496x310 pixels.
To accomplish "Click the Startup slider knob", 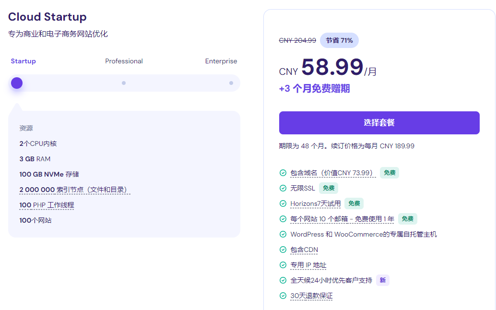I will 16,83.
